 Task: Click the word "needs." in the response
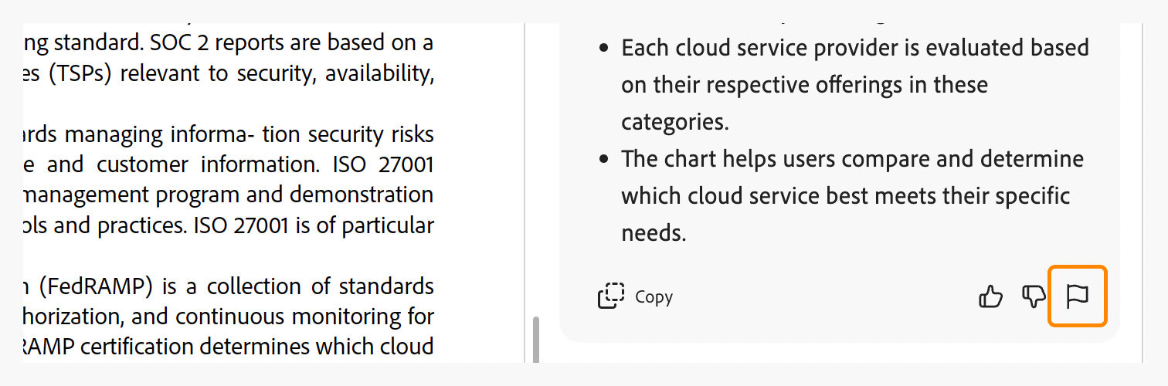654,232
